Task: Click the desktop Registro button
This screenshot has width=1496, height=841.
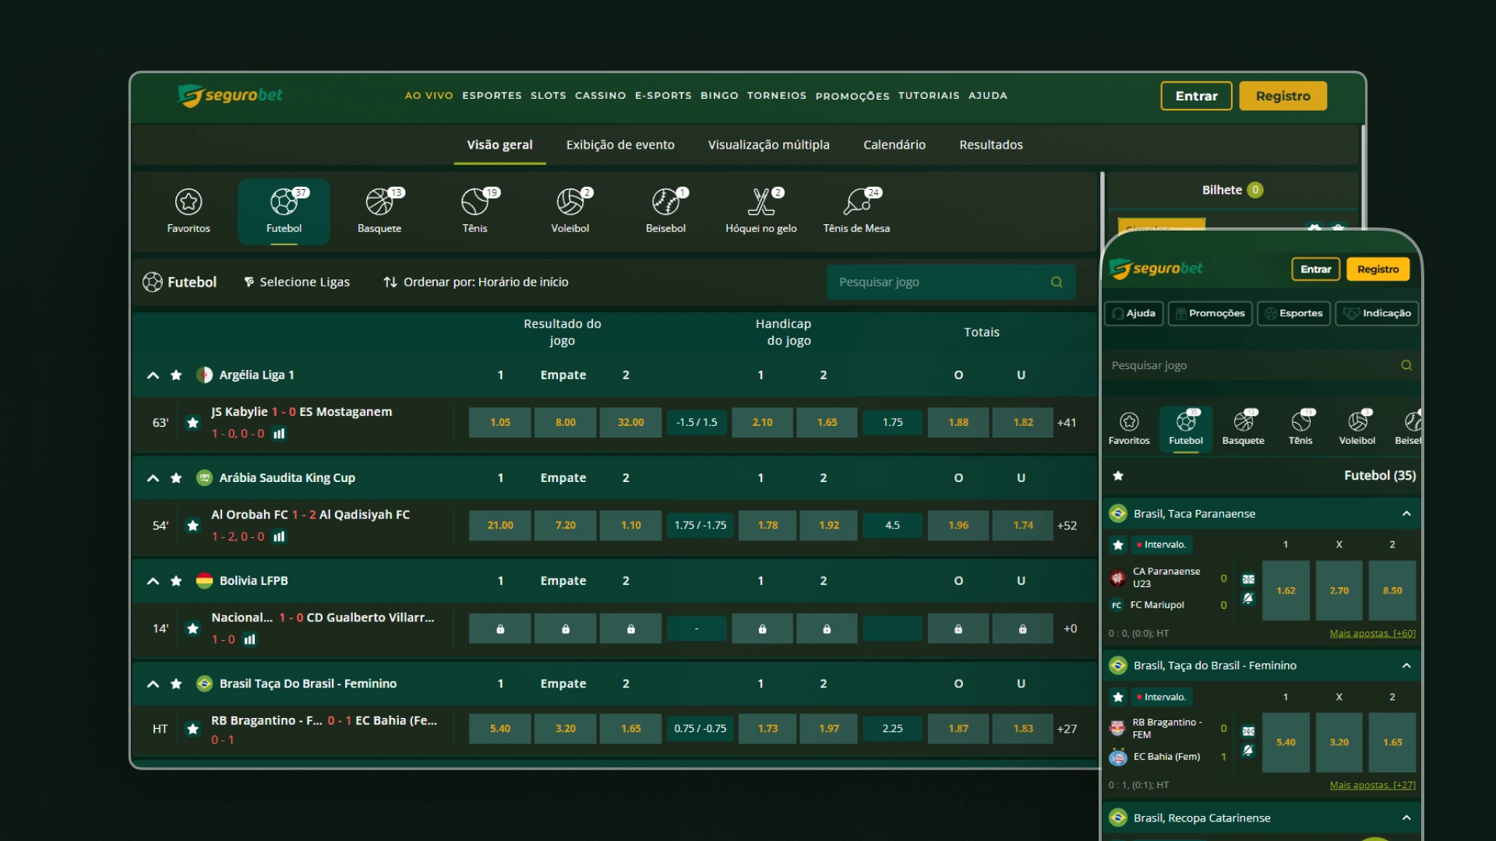Action: click(1283, 96)
